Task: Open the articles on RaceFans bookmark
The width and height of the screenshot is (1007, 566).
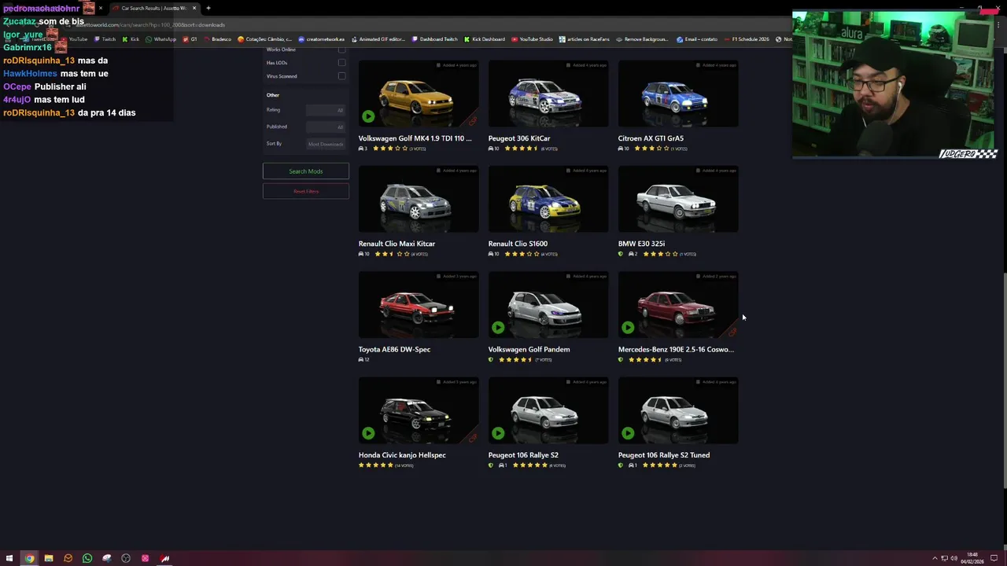Action: pyautogui.click(x=585, y=39)
